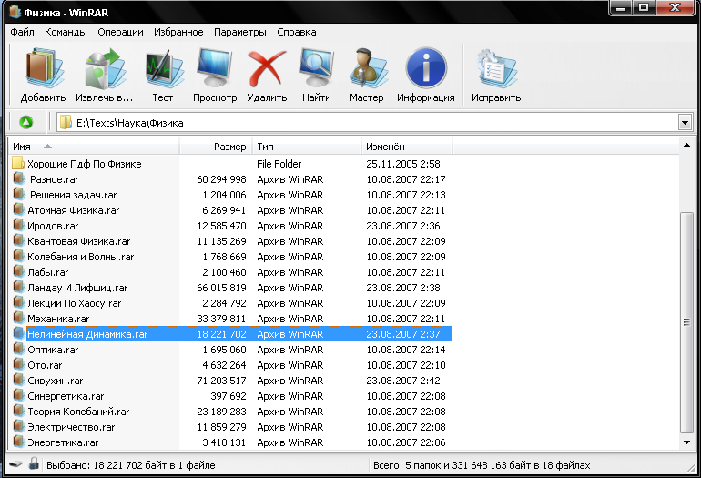This screenshot has width=701, height=478.
Task: Click archive icon of Механика.rar
Action: tap(19, 319)
